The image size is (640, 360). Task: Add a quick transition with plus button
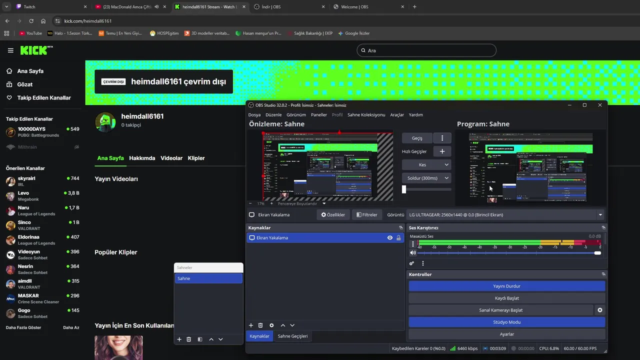click(x=442, y=151)
